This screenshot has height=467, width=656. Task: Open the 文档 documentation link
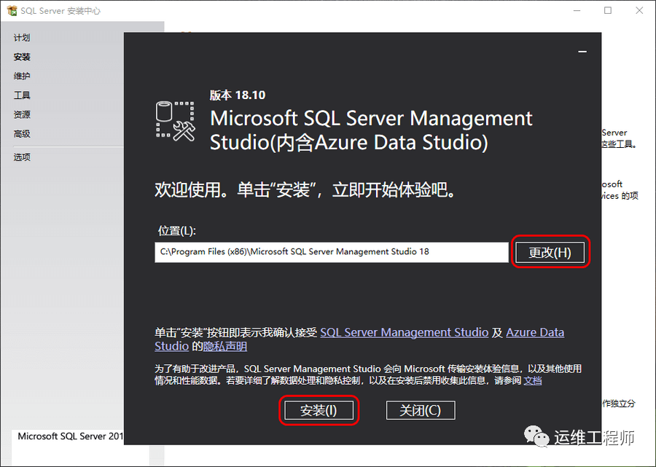[533, 380]
